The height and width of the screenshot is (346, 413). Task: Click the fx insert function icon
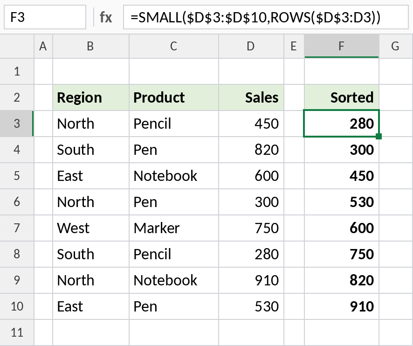pos(106,17)
